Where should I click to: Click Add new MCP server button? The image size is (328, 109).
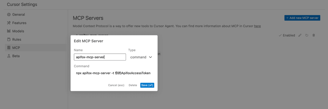click(x=302, y=18)
